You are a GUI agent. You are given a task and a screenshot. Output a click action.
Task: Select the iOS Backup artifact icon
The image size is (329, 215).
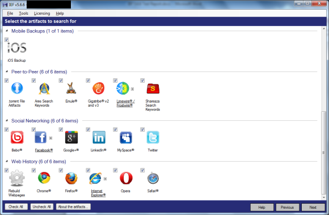(x=17, y=48)
